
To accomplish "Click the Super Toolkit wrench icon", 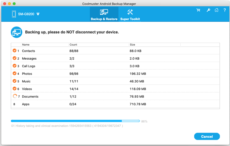I will pos(130,12).
